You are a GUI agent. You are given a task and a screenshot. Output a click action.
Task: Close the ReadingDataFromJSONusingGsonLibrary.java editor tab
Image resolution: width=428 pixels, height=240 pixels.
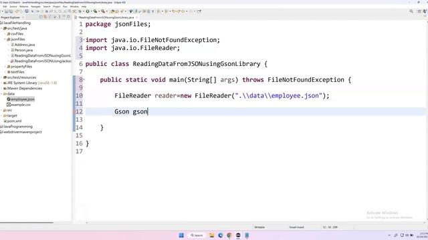pos(136,17)
